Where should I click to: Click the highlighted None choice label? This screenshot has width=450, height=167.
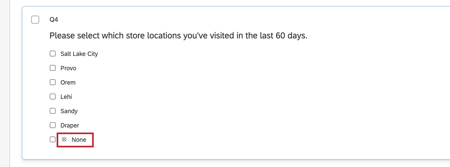[78, 139]
